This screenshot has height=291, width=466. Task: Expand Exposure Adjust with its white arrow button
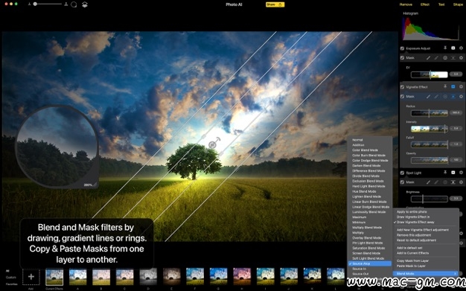tap(453, 48)
